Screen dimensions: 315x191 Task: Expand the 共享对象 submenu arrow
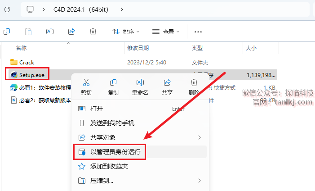199,137
